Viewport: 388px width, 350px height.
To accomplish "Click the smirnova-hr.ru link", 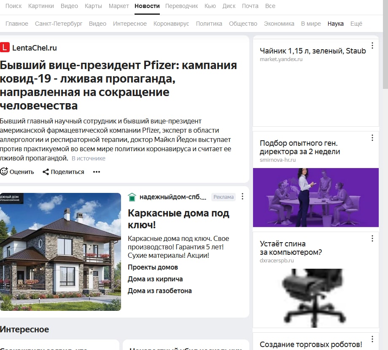I will coord(278,160).
